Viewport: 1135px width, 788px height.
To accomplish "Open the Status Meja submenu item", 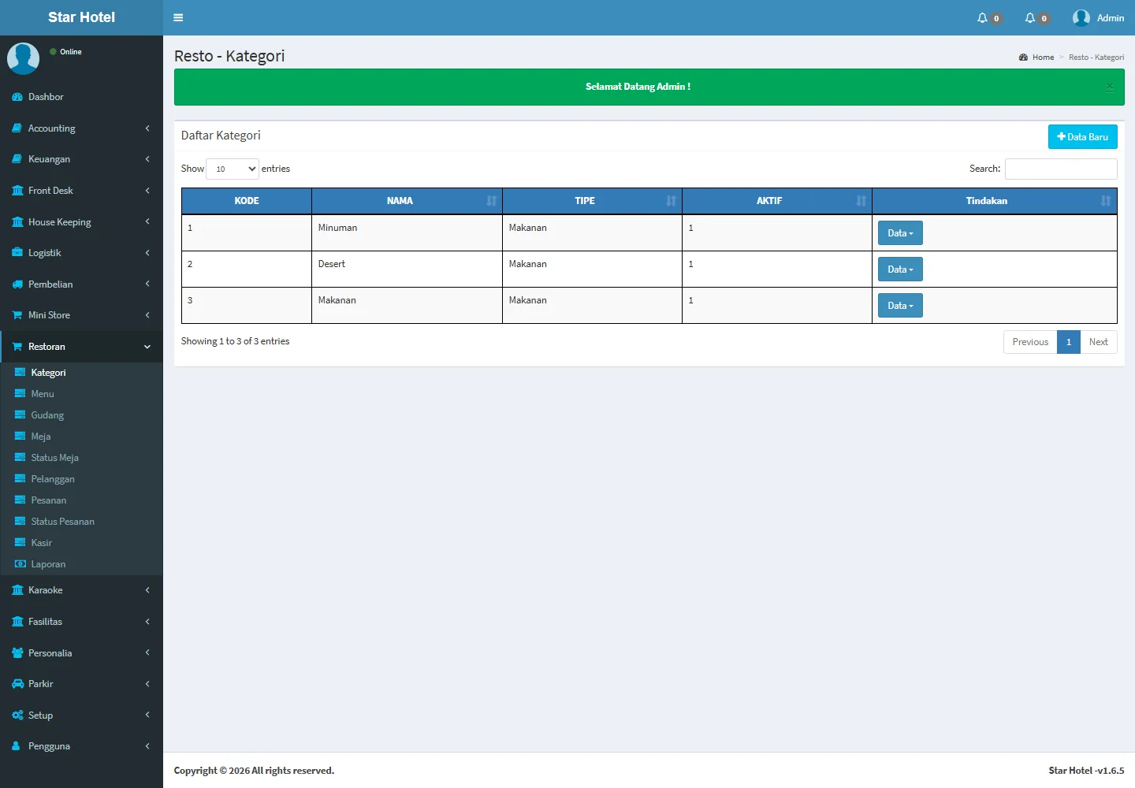I will click(54, 458).
